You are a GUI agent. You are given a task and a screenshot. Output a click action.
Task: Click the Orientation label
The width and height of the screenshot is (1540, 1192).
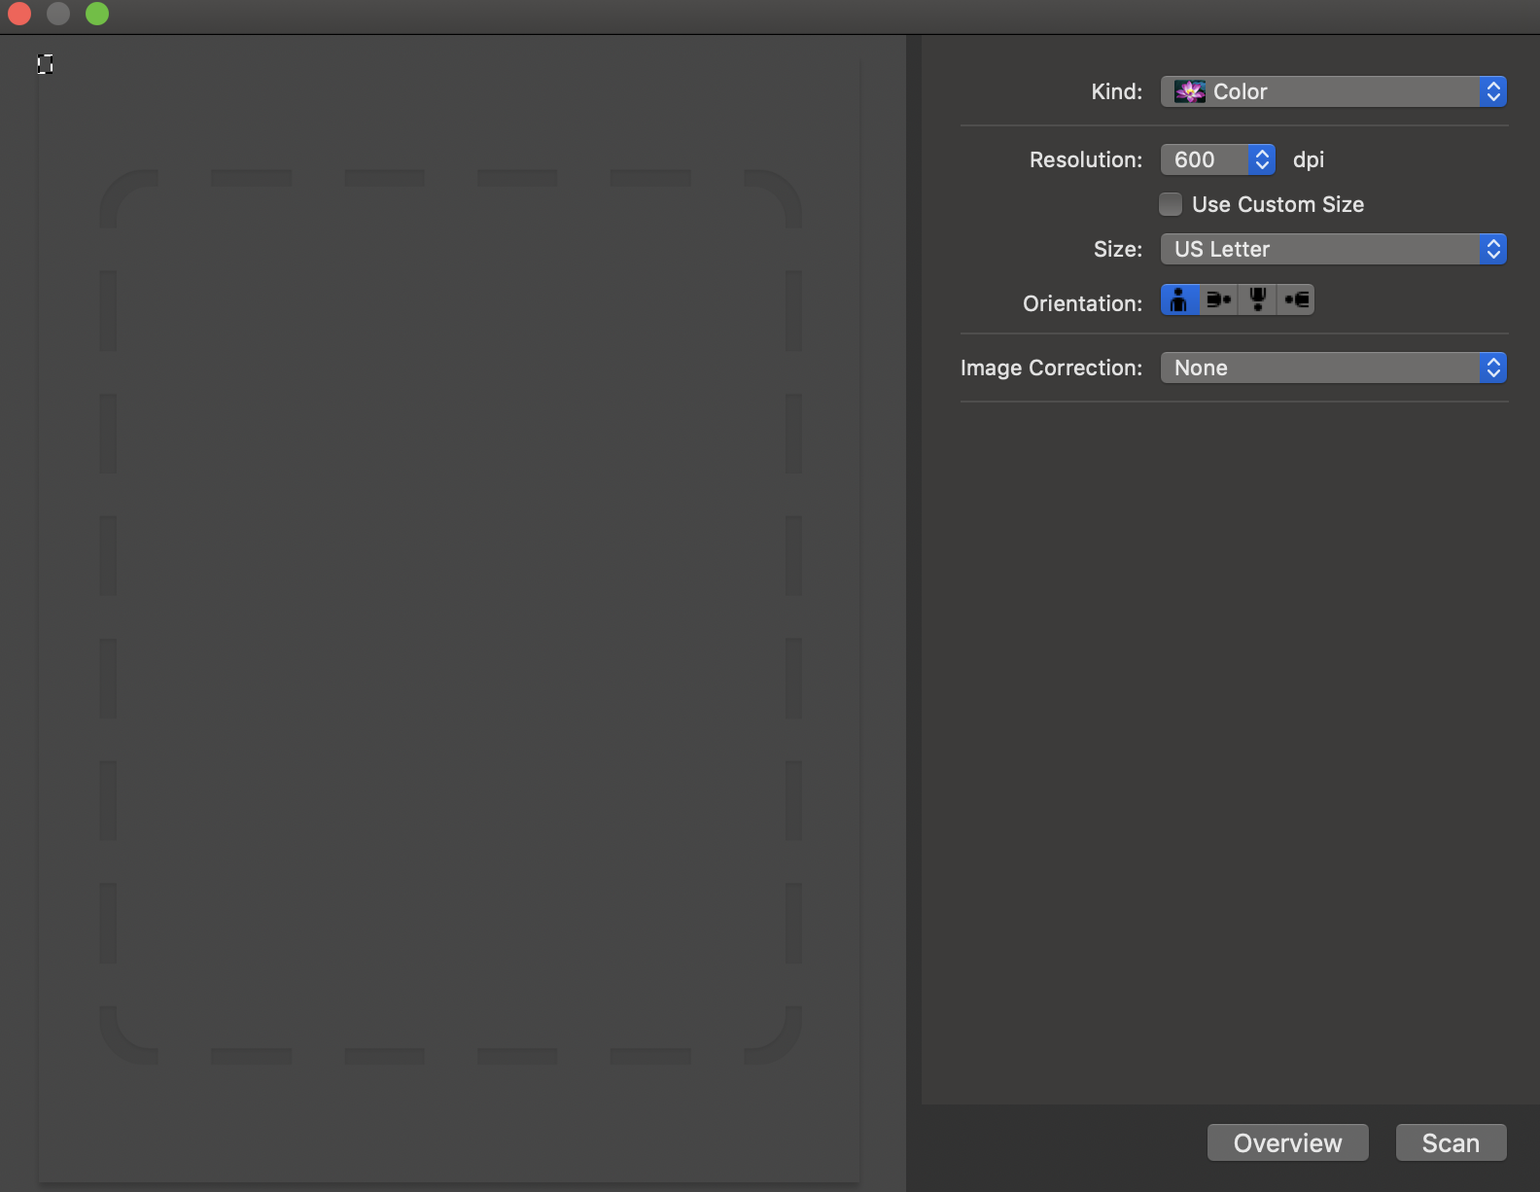pos(1082,303)
